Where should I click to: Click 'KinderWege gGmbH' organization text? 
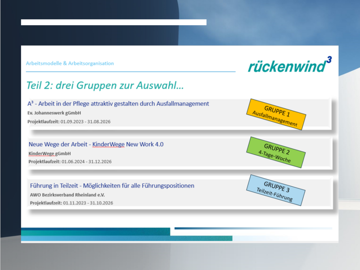point(49,153)
